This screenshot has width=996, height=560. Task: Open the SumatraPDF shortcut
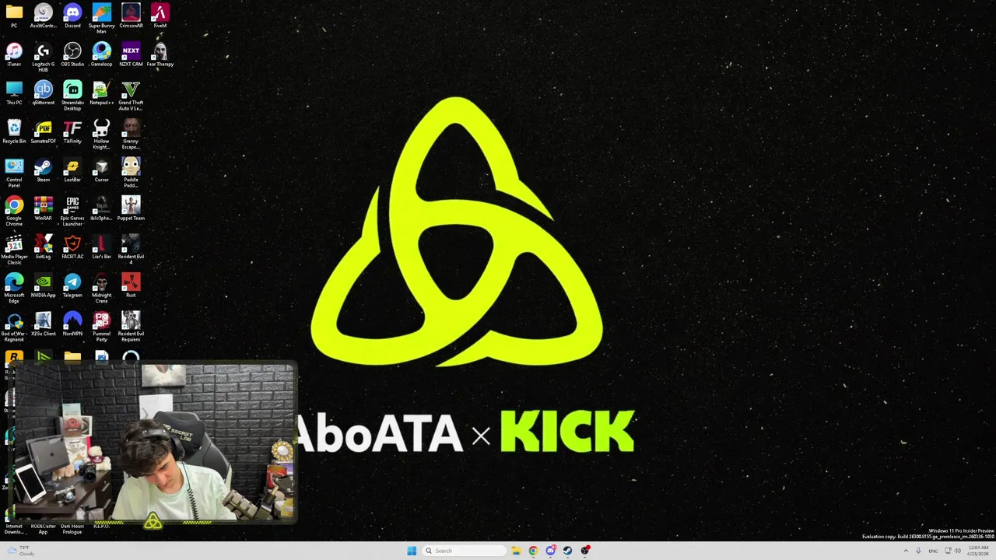coord(43,131)
